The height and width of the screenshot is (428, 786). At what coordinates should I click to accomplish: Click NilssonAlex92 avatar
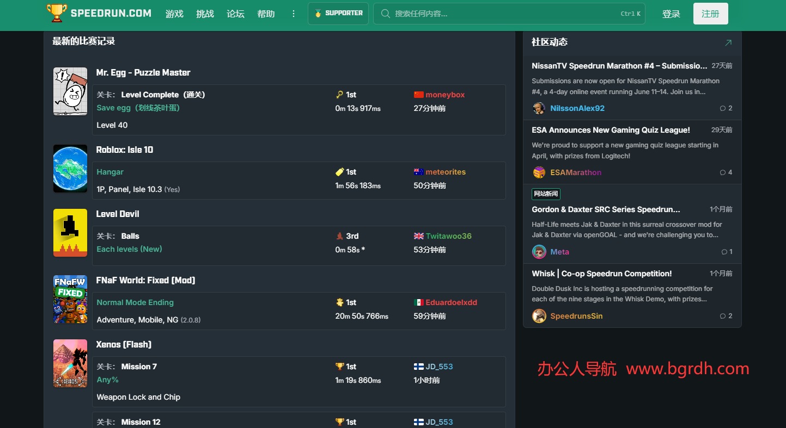pyautogui.click(x=539, y=108)
